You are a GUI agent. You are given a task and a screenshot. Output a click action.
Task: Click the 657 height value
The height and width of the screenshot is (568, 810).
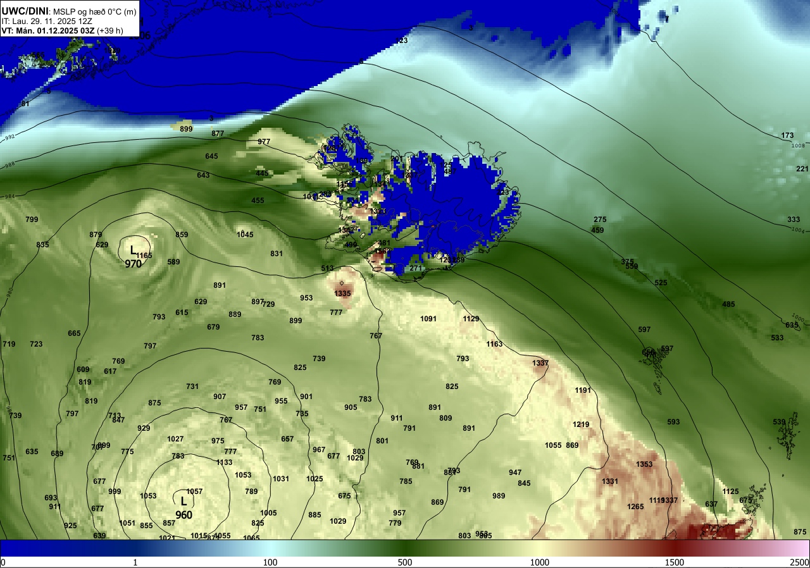287,439
